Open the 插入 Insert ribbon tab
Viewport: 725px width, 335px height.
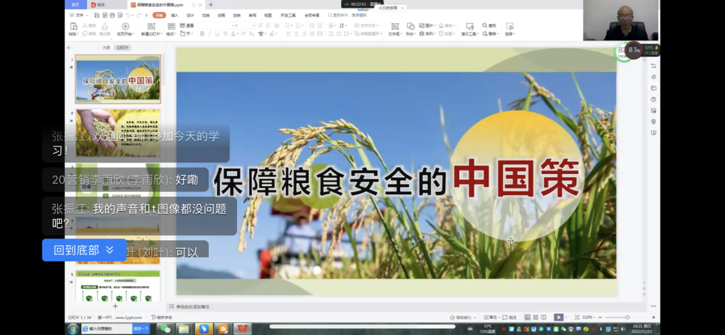coord(175,15)
